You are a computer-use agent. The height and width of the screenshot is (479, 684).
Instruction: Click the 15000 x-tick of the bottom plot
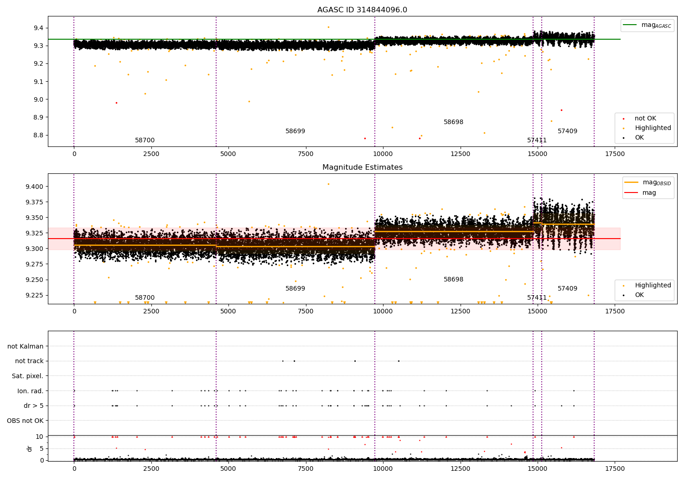pyautogui.click(x=538, y=469)
